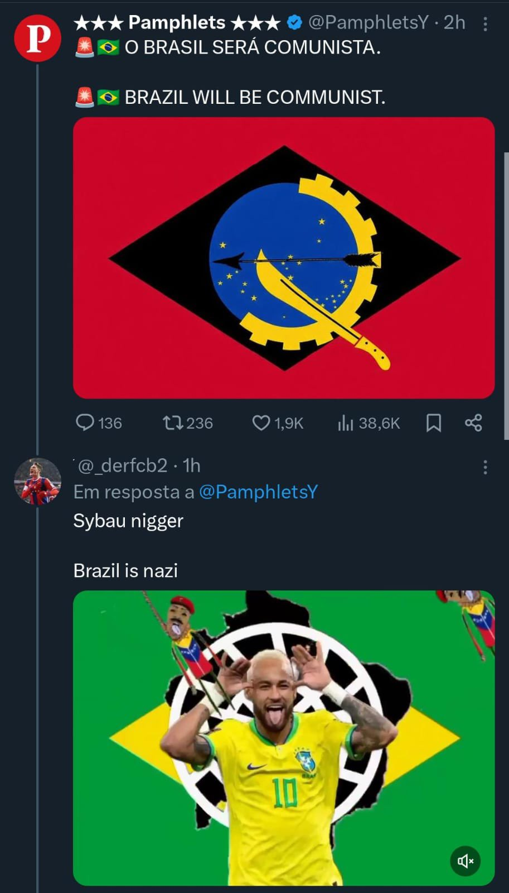Screen dimensions: 509x893
Task: Open reply thread on Pamphlets post
Action: (85, 423)
